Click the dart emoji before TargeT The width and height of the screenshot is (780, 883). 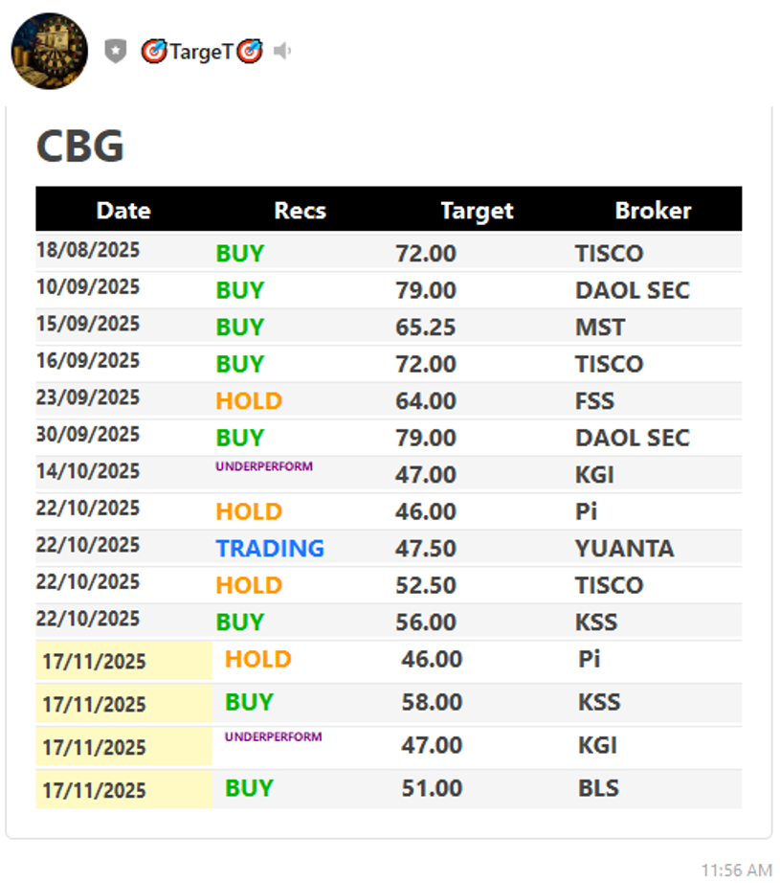click(x=153, y=52)
